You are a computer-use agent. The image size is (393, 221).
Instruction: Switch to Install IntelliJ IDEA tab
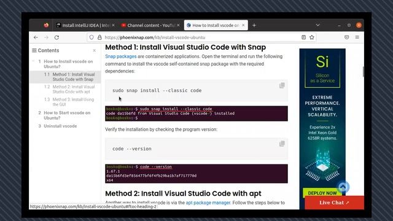pyautogui.click(x=85, y=25)
